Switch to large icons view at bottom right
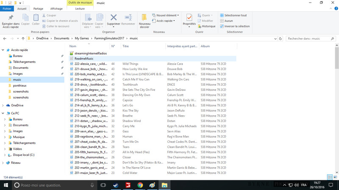This screenshot has width=339, height=190. pyautogui.click(x=335, y=177)
